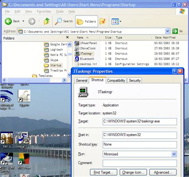Click the green Go arrow button
This screenshot has width=189, height=177.
175,31
